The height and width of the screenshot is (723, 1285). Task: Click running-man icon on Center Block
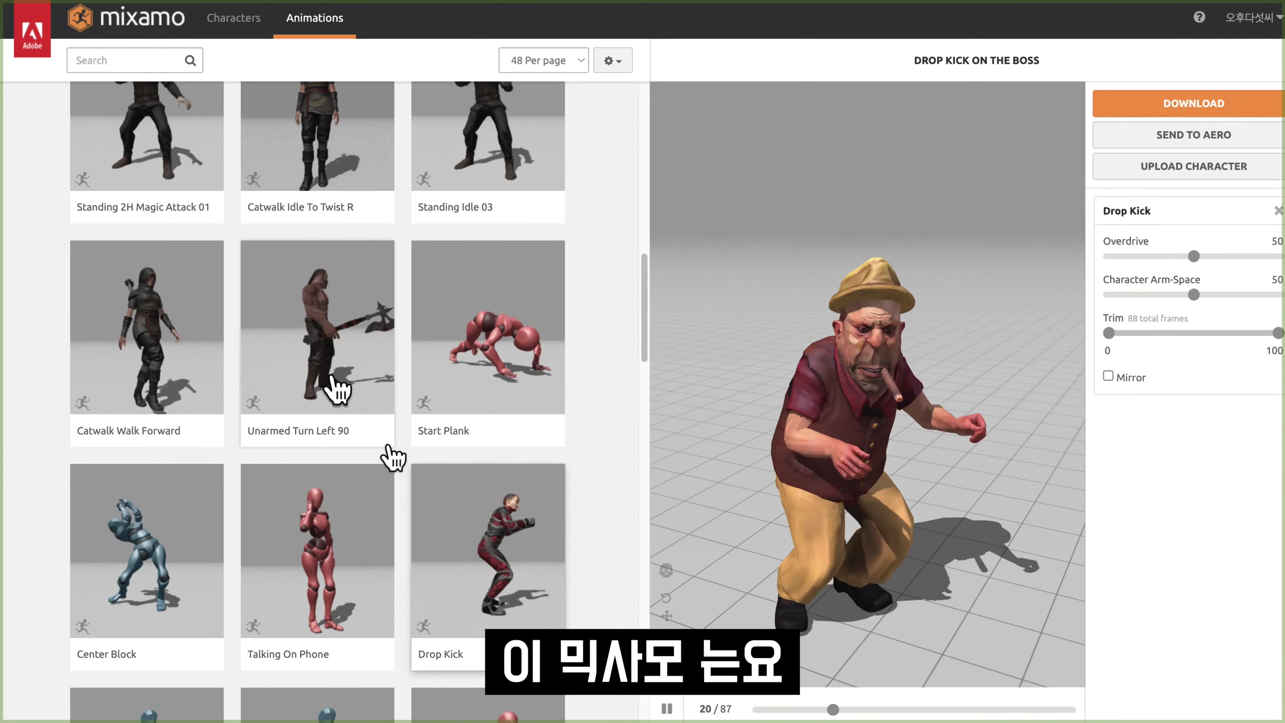pos(82,626)
